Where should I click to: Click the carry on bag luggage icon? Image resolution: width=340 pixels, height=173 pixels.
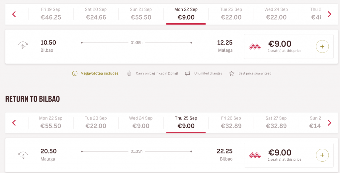pyautogui.click(x=129, y=73)
